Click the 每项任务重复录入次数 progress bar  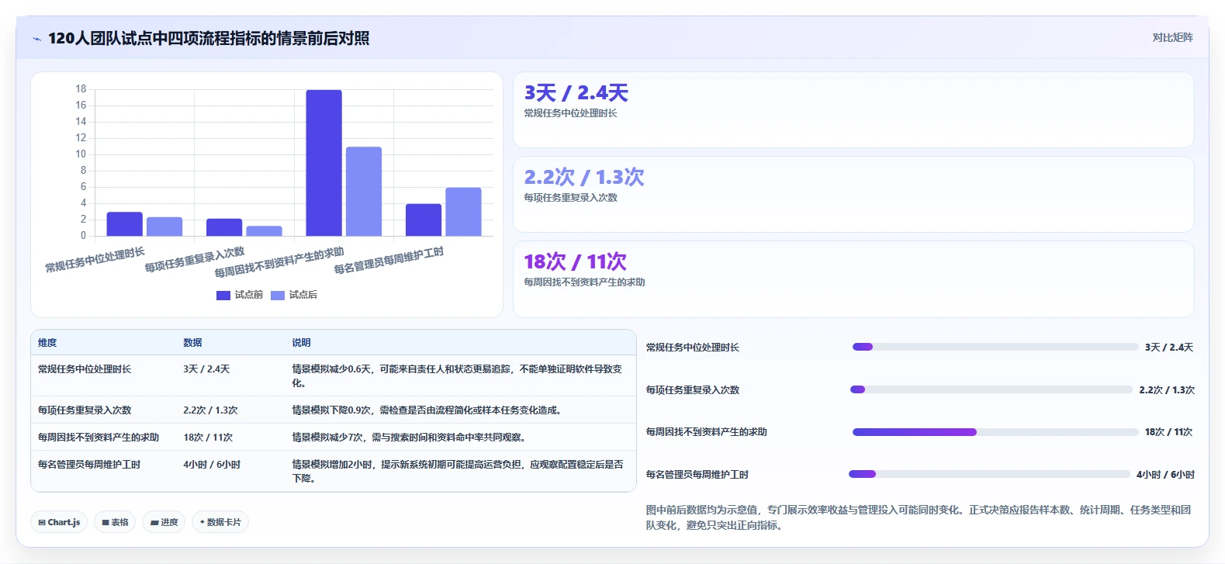[991, 389]
